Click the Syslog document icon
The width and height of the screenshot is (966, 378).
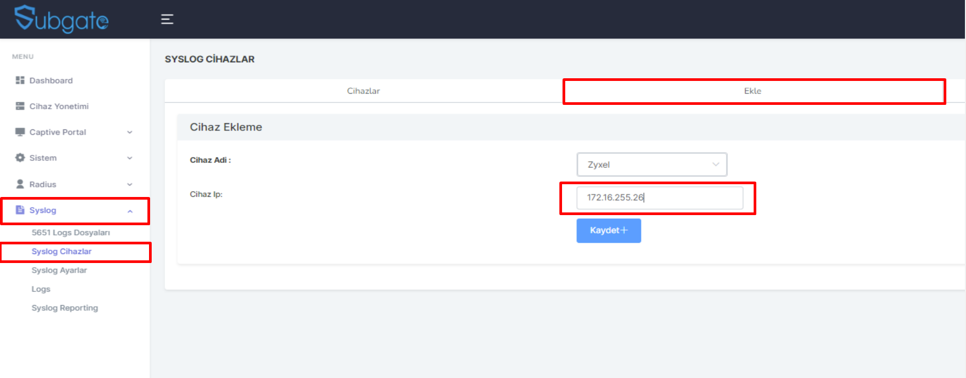coord(20,210)
